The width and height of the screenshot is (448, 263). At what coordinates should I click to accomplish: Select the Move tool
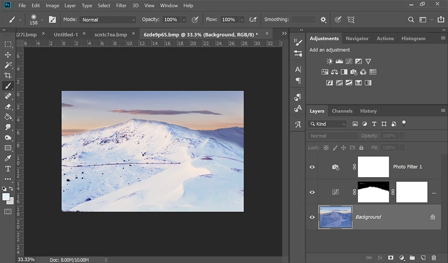pos(8,54)
